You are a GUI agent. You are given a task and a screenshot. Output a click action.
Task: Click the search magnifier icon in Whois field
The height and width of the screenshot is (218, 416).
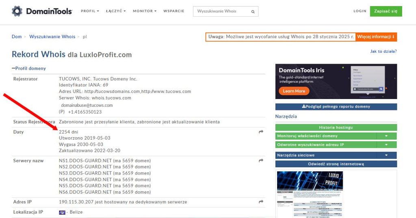coord(253,12)
